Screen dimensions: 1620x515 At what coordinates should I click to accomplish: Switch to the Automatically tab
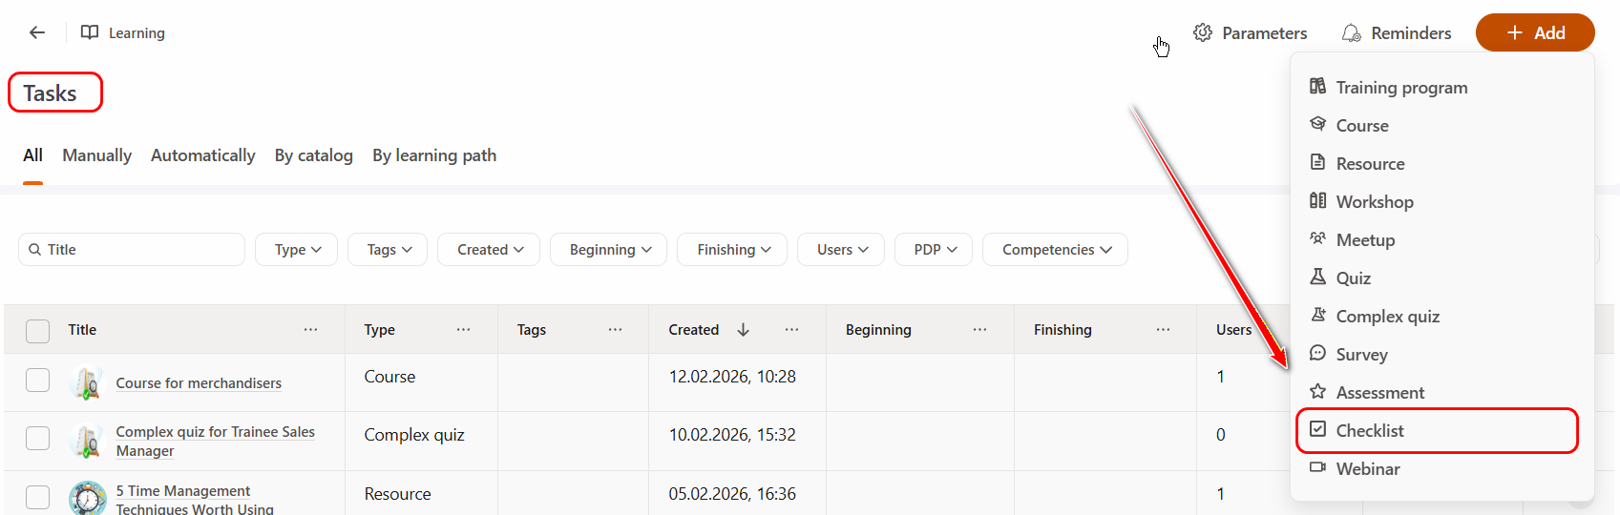[x=202, y=155]
